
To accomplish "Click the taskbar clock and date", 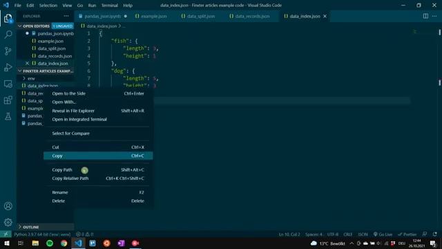I will 416,243.
